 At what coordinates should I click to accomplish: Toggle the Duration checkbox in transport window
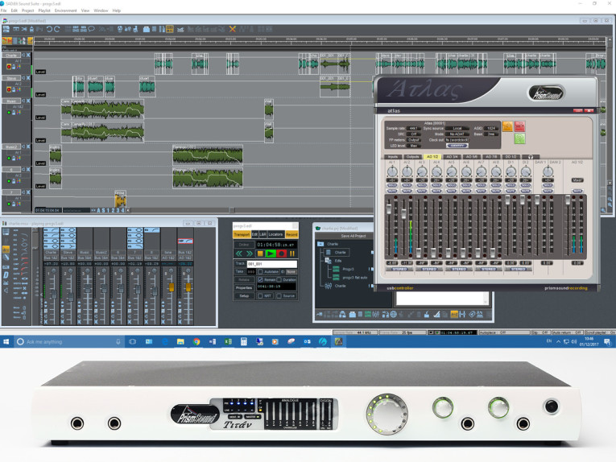pyautogui.click(x=279, y=279)
